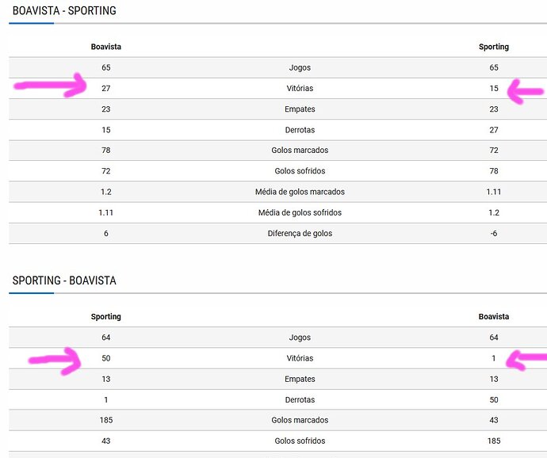
Task: Click the "Diferença de golos" row label
Action: (x=300, y=233)
